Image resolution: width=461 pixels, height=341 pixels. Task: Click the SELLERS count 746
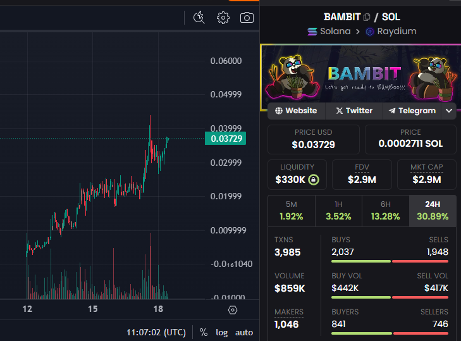point(440,324)
